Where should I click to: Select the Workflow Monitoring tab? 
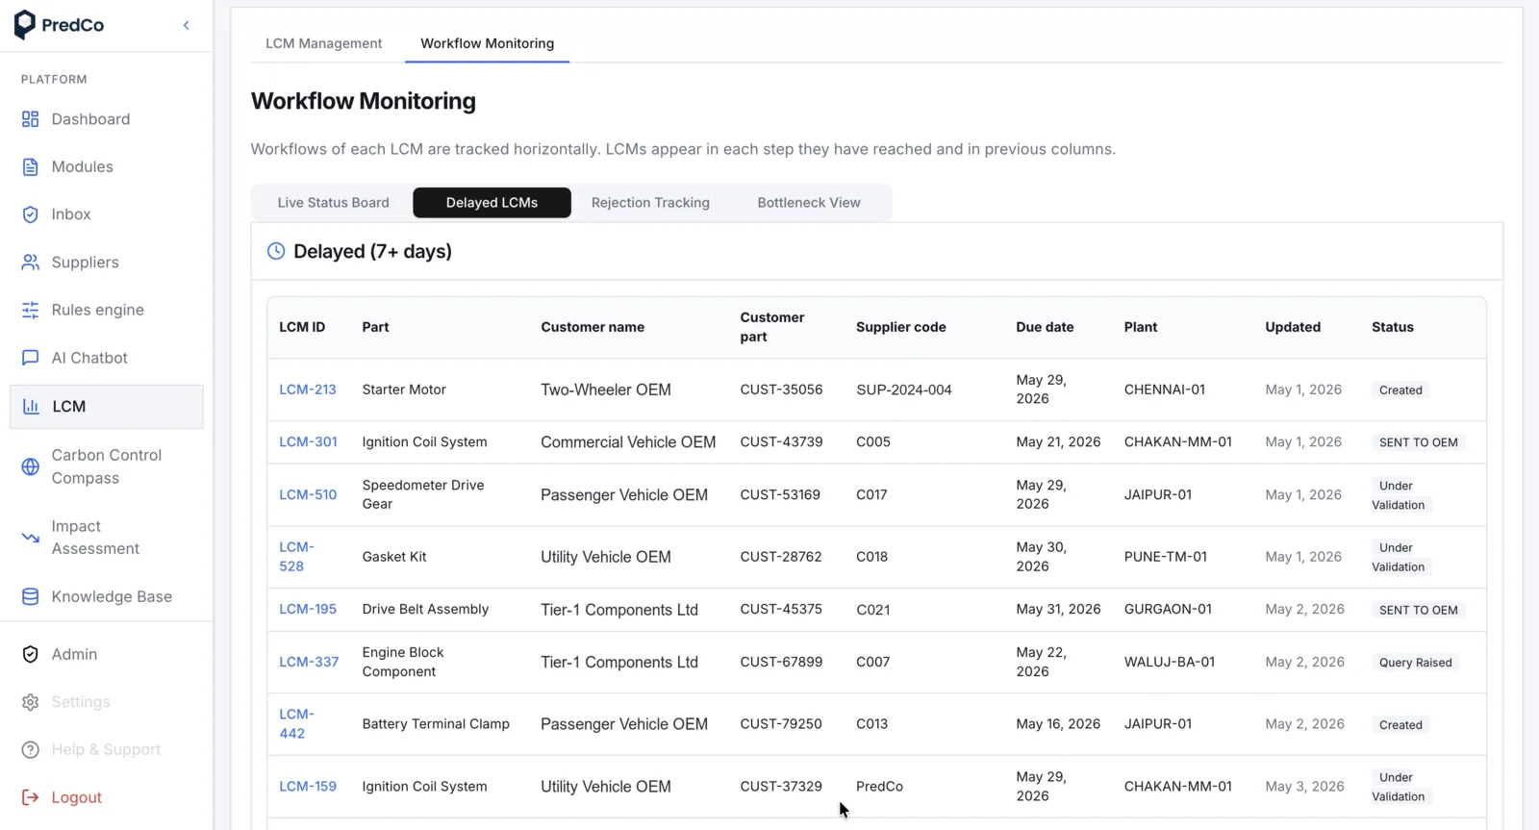pos(487,43)
